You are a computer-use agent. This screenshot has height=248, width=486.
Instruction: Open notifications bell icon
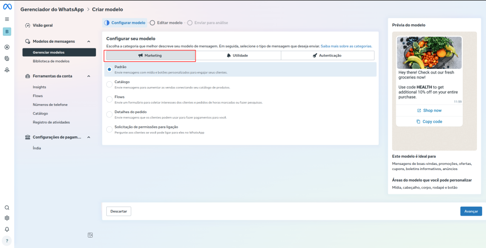(7, 229)
